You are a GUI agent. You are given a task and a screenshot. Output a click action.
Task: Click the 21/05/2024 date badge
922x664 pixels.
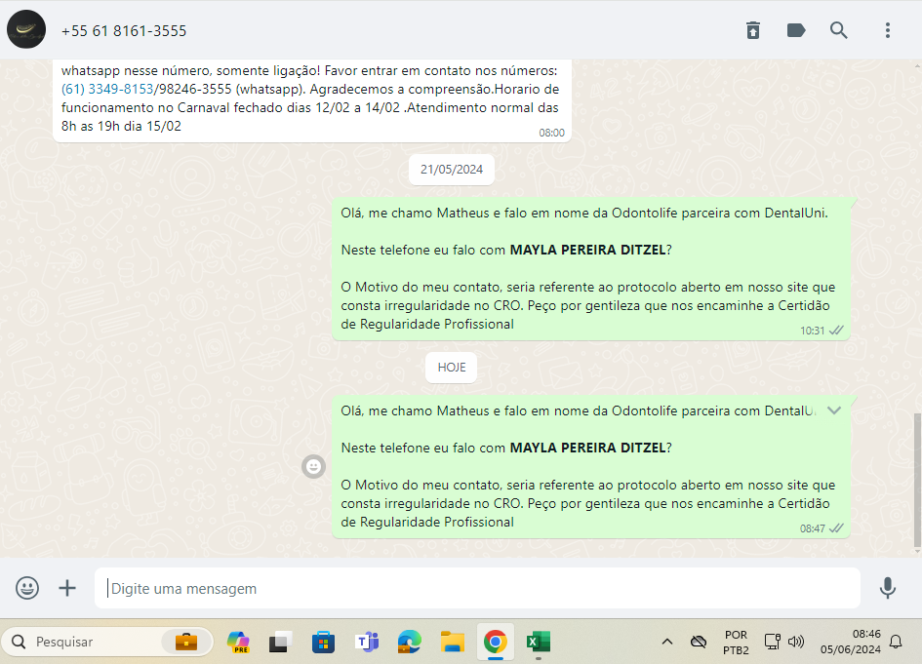click(452, 170)
